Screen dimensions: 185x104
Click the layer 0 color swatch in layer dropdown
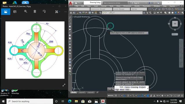coord(112,13)
